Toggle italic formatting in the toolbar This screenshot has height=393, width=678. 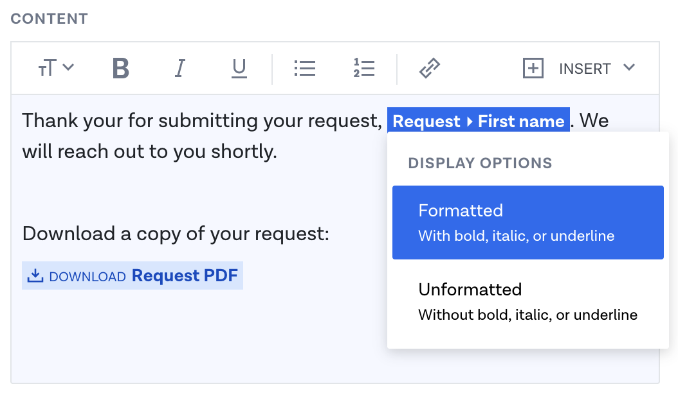click(x=180, y=68)
